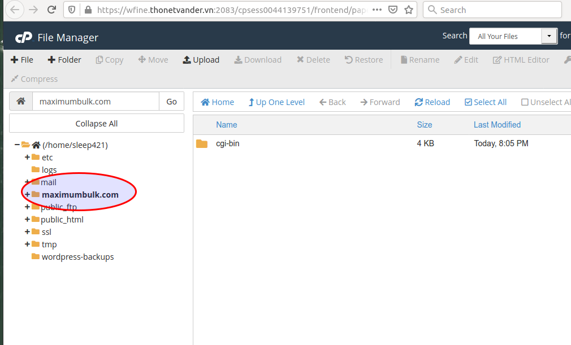Click the Delete toolbar button
This screenshot has width=571, height=345.
click(x=313, y=60)
